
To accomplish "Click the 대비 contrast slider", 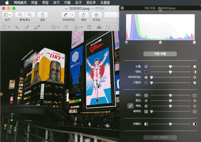I will (x=170, y=72).
